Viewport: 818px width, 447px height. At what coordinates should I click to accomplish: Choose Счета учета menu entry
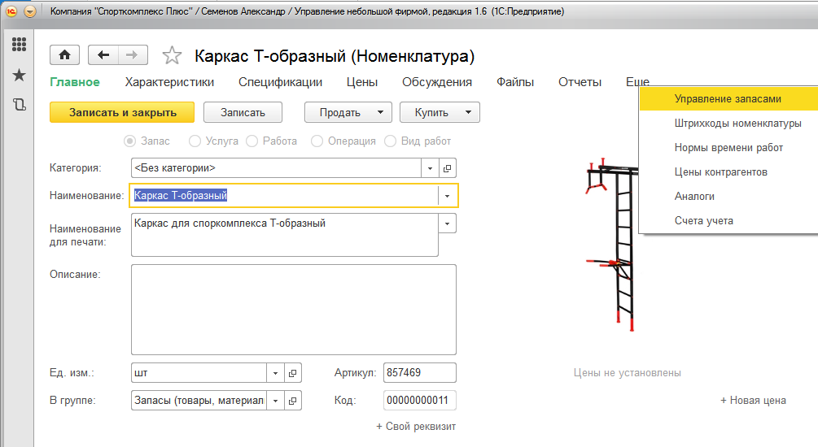tap(728, 221)
